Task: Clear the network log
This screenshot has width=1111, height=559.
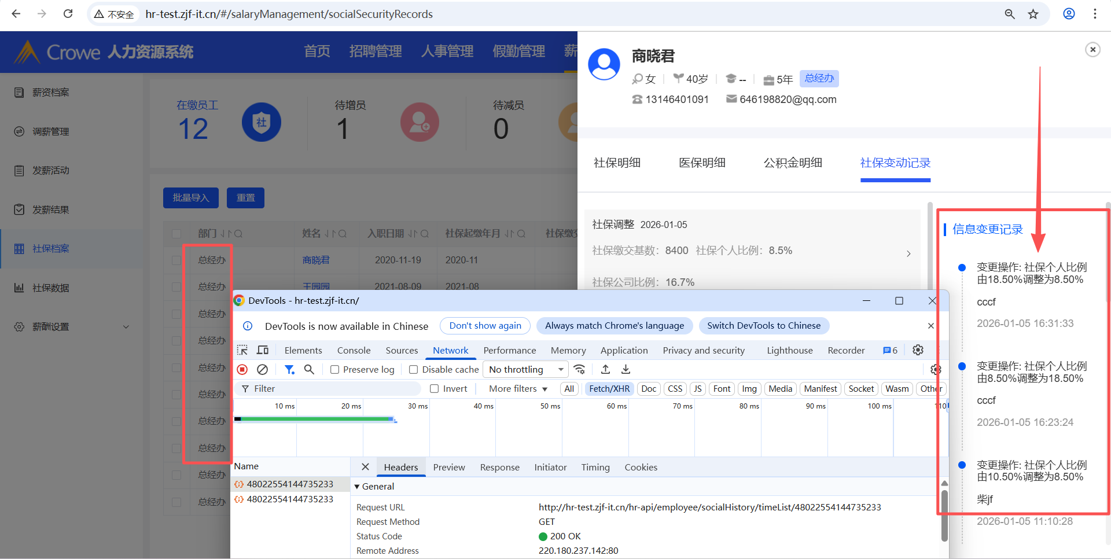Action: pos(262,369)
